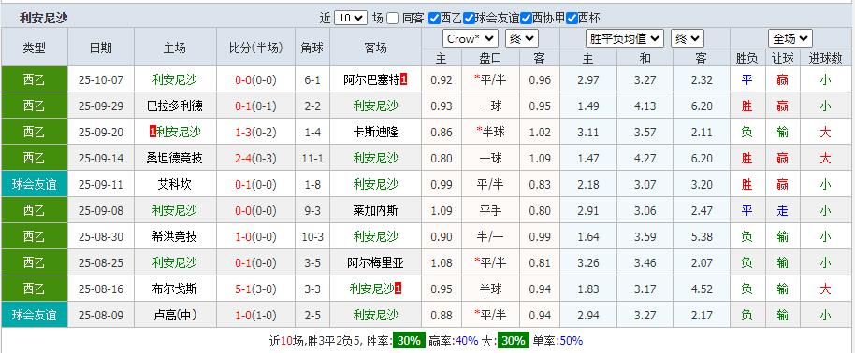Click away odds 4.52
The image size is (855, 353).
pyautogui.click(x=702, y=289)
